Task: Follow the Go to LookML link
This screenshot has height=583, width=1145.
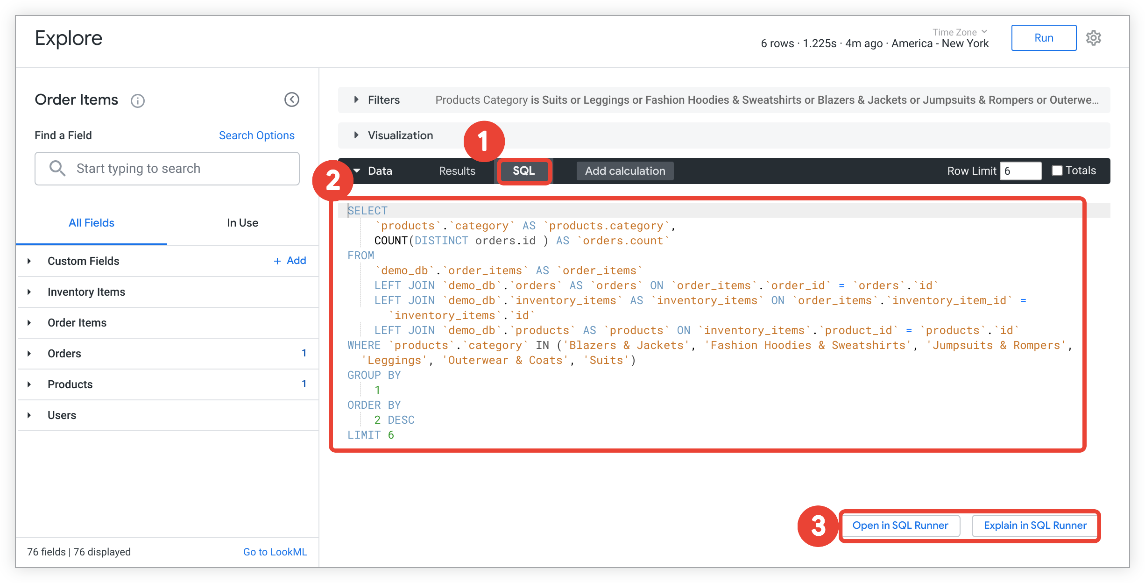Action: pos(275,552)
